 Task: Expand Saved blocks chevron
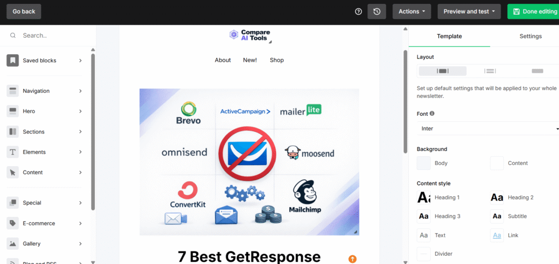tap(81, 61)
